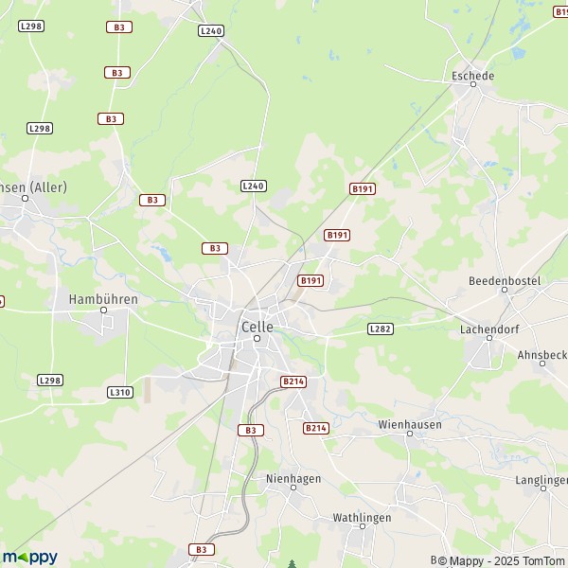Select the B214 shield near Celle

pyautogui.click(x=293, y=382)
